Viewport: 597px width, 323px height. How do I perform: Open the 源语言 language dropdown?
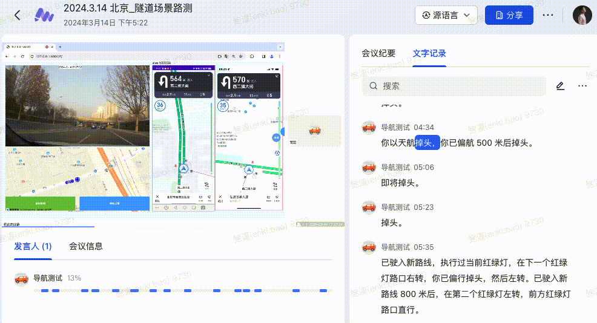(x=446, y=15)
